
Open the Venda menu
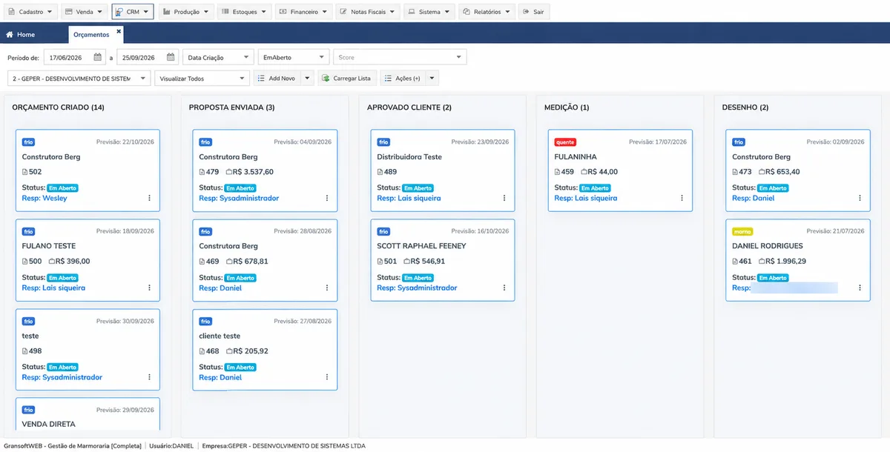(x=84, y=12)
